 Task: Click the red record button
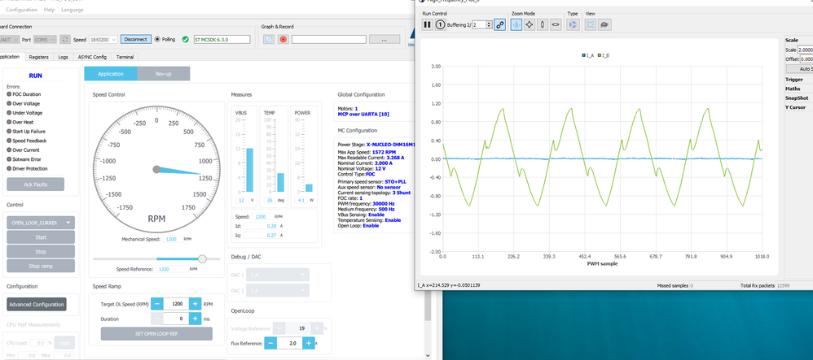click(x=283, y=39)
